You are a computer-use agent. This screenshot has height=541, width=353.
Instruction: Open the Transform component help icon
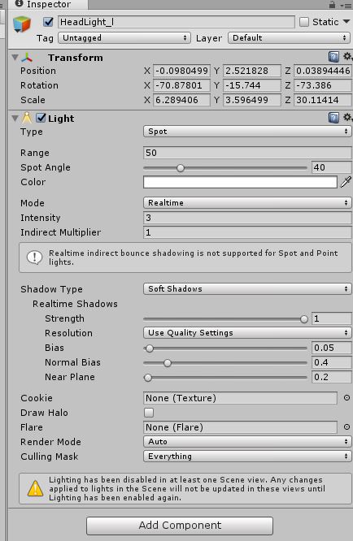pyautogui.click(x=333, y=57)
